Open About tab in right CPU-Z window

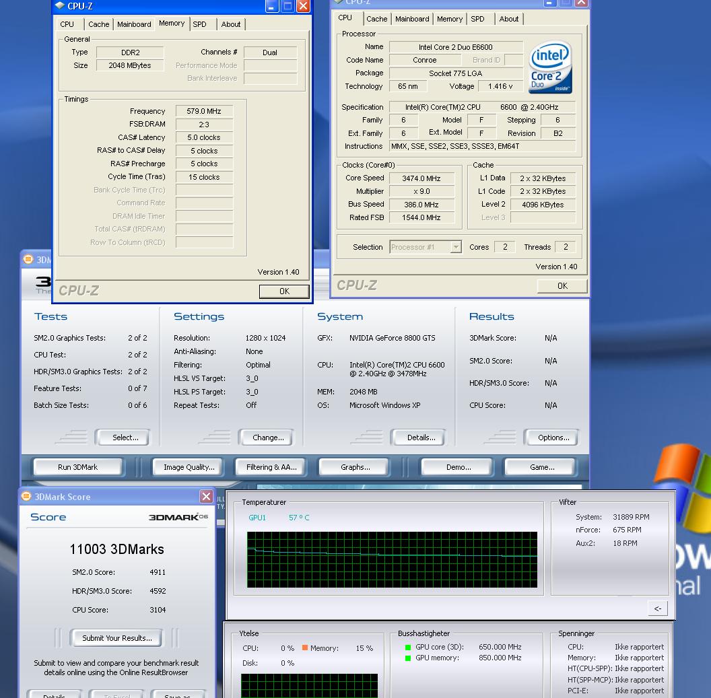[509, 19]
